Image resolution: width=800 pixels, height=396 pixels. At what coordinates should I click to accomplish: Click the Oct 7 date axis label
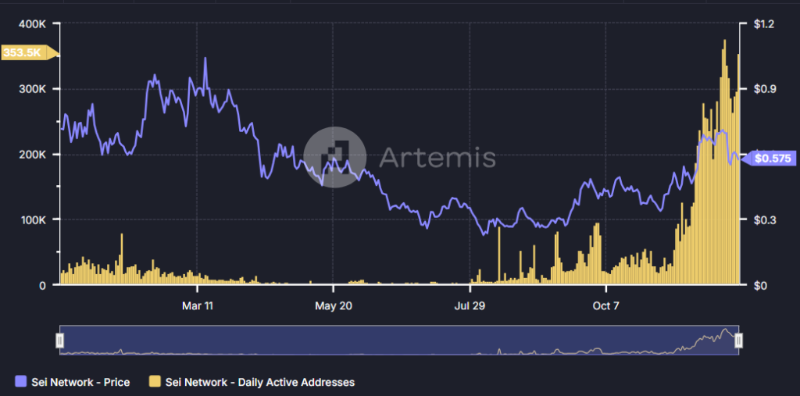(x=605, y=306)
